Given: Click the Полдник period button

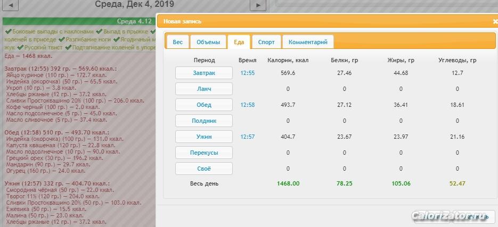Looking at the screenshot, I should tap(204, 121).
